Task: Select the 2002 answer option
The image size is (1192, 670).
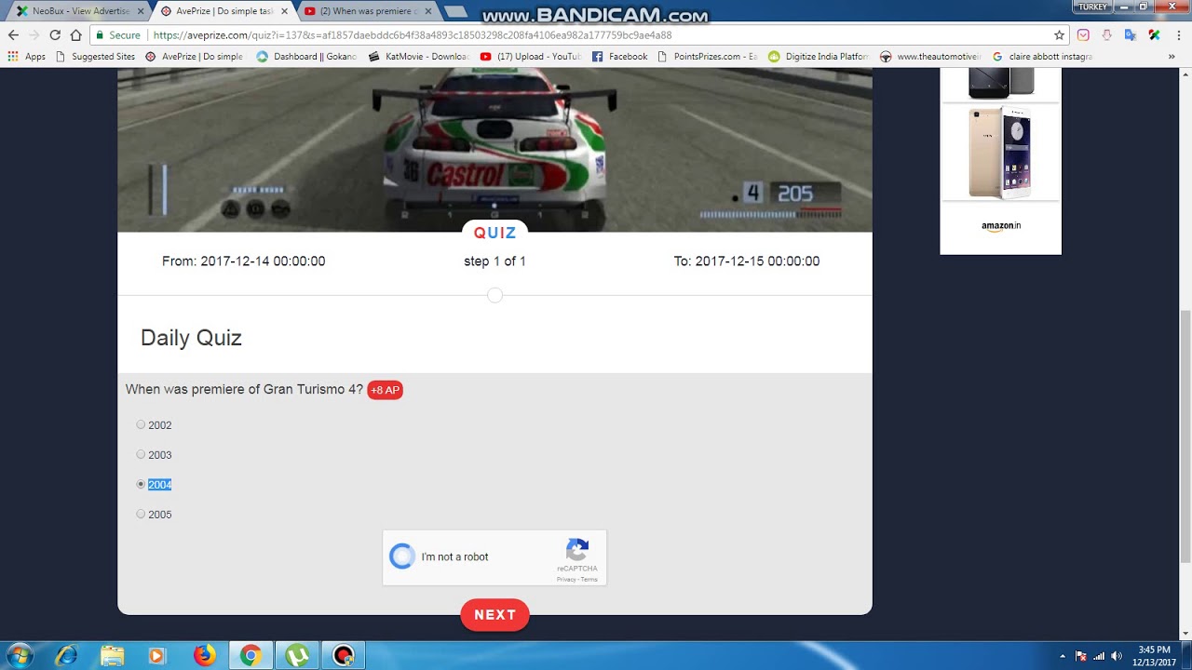Action: 141,424
